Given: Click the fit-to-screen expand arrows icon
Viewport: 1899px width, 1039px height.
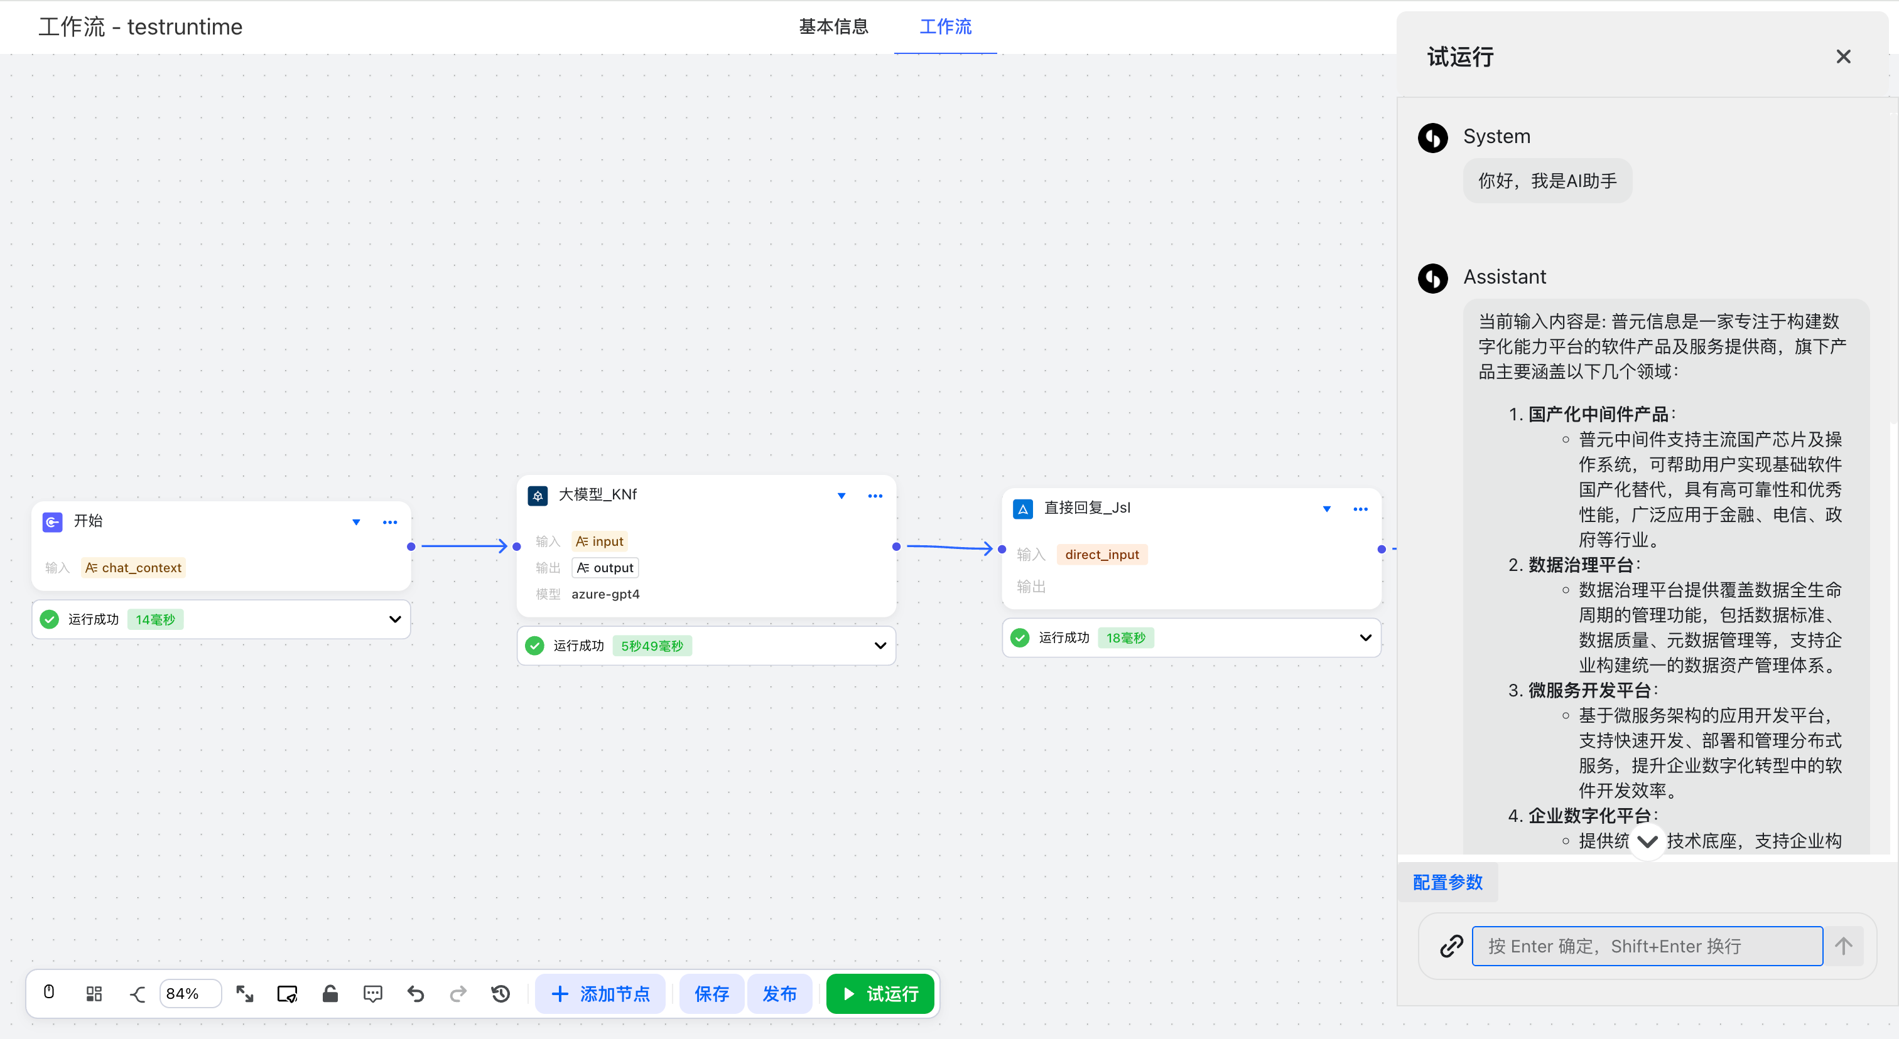Looking at the screenshot, I should point(245,993).
